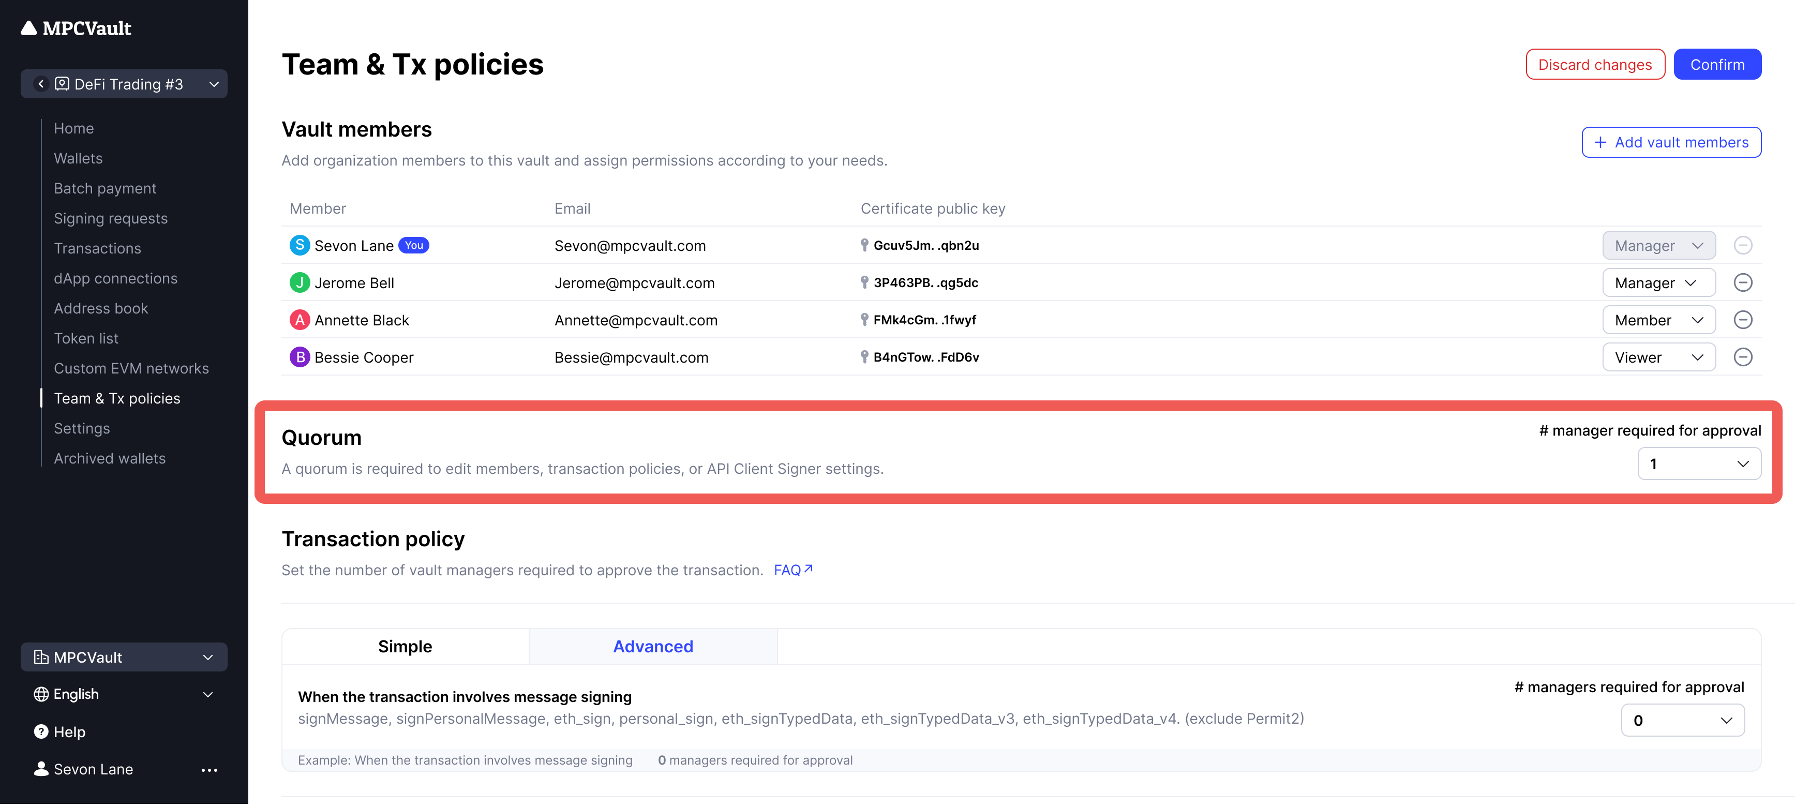This screenshot has height=807, width=1795.
Task: Click the back arrow beside DeFi Trading #3
Action: point(41,84)
